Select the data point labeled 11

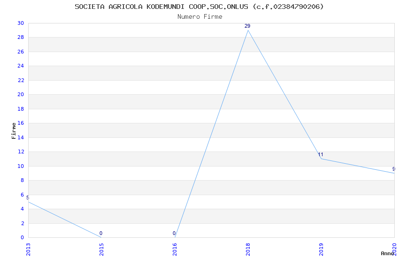tap(322, 159)
